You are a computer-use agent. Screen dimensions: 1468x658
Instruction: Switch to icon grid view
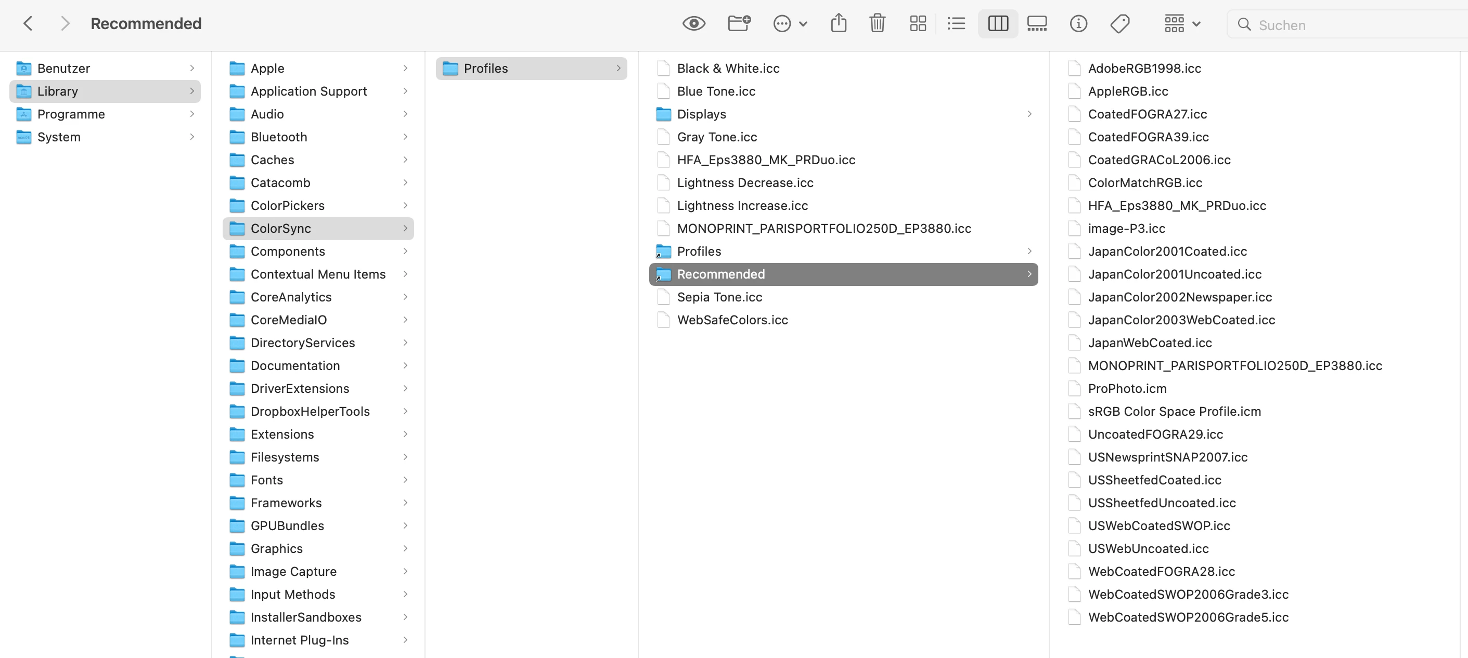(x=918, y=24)
